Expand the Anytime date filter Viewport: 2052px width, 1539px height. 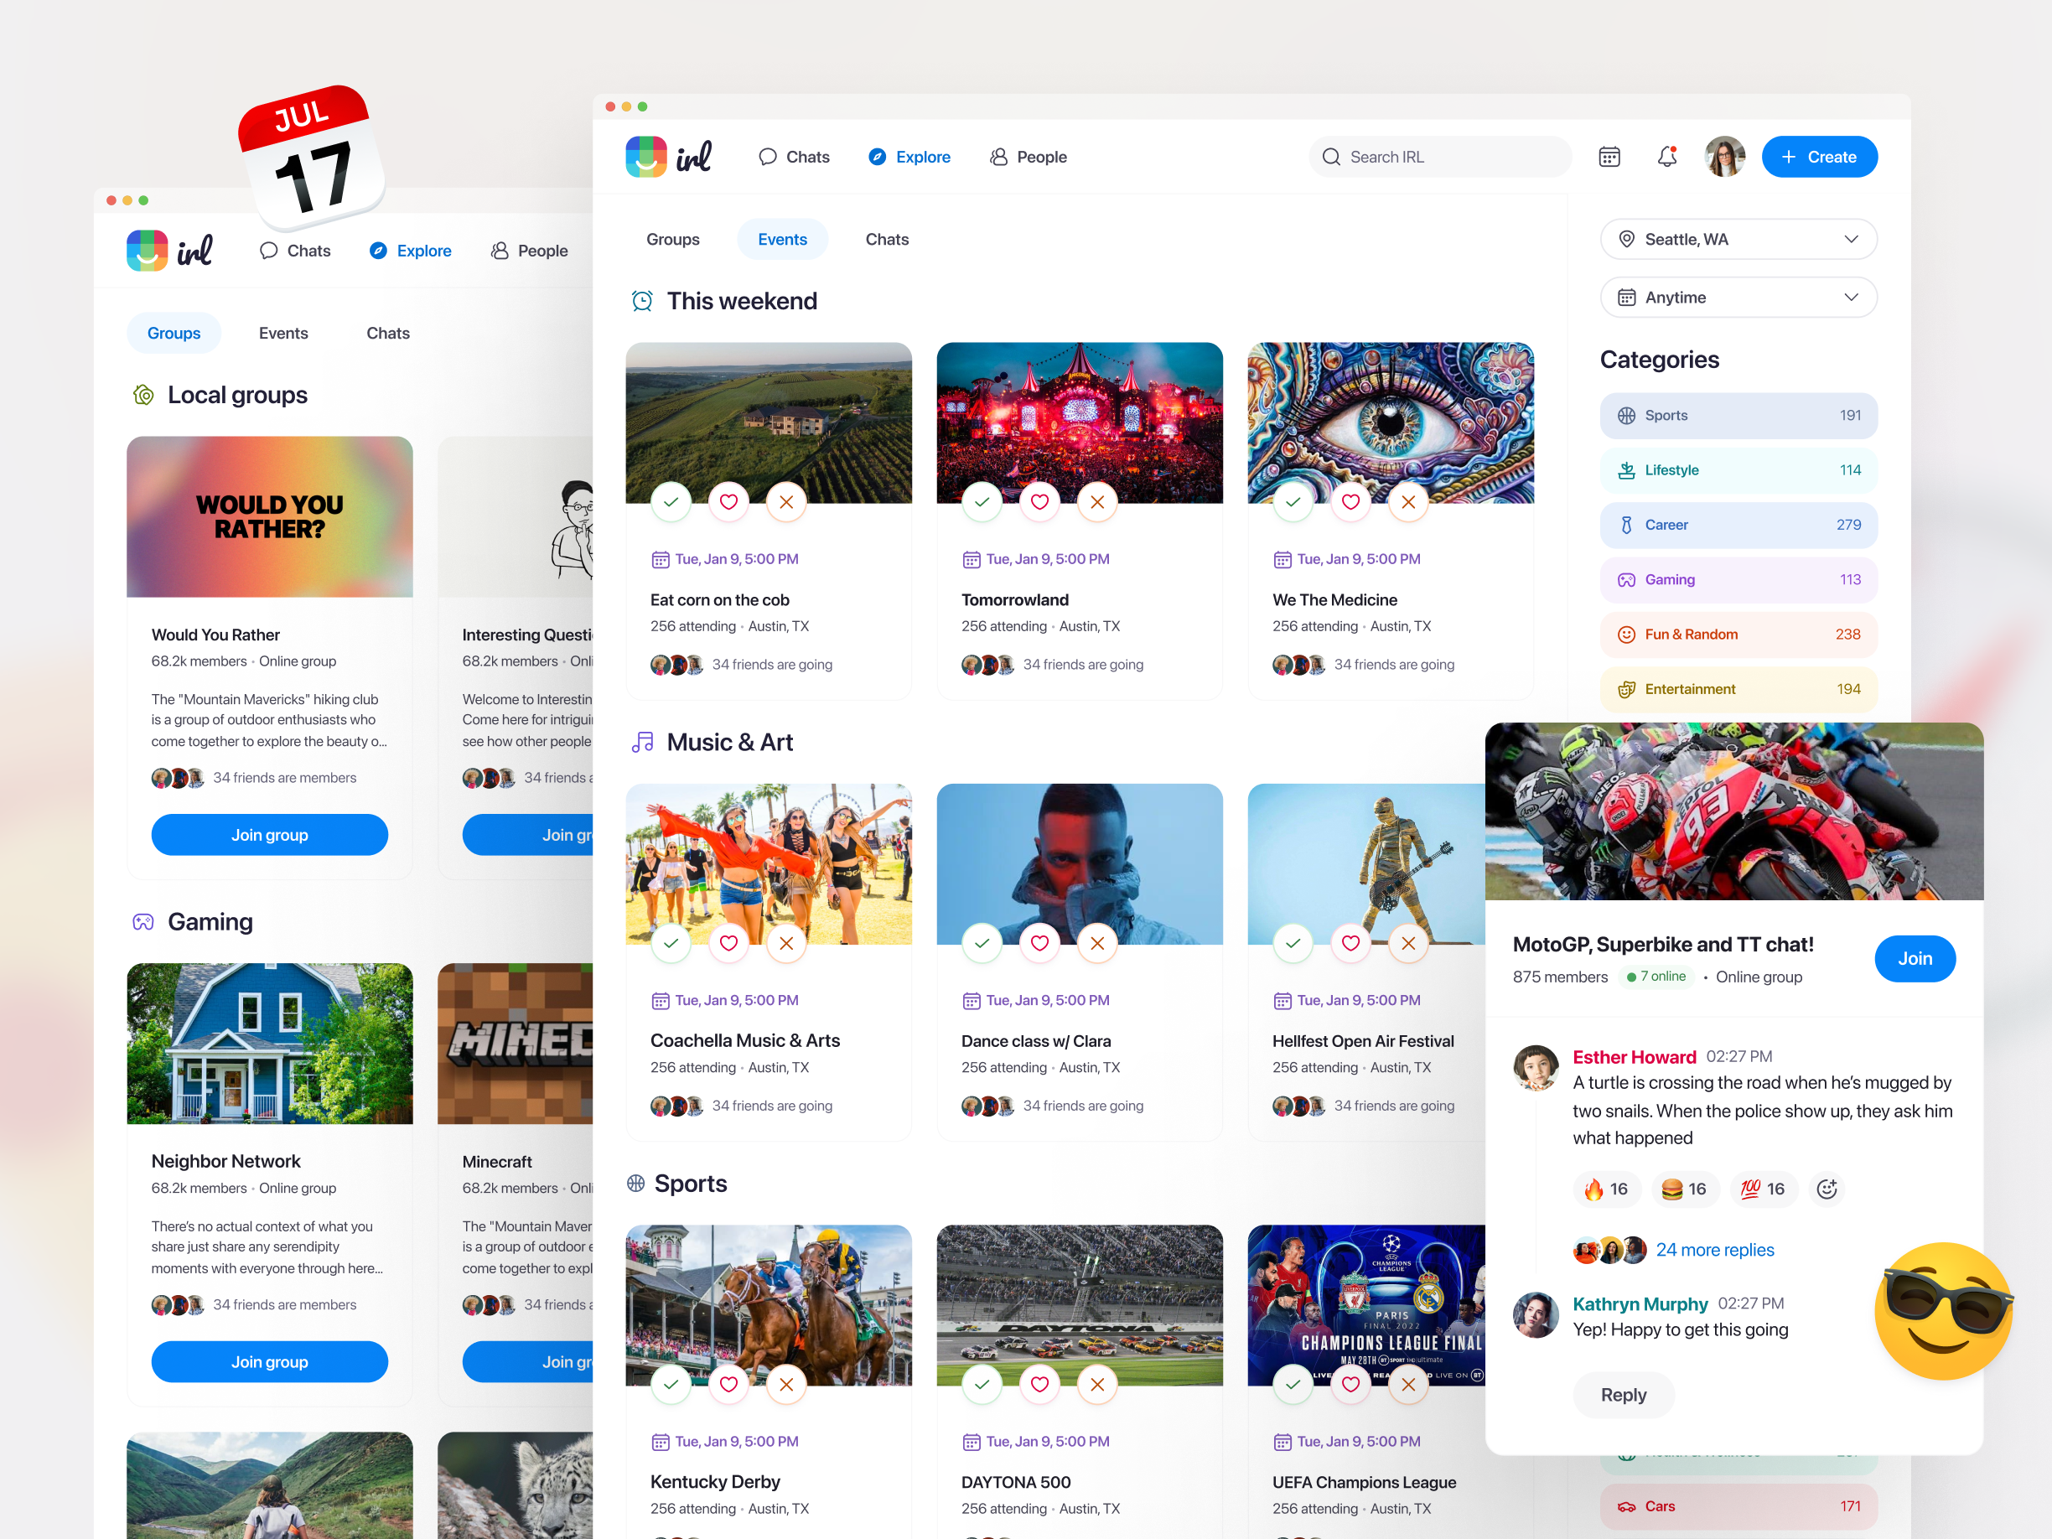click(1738, 297)
